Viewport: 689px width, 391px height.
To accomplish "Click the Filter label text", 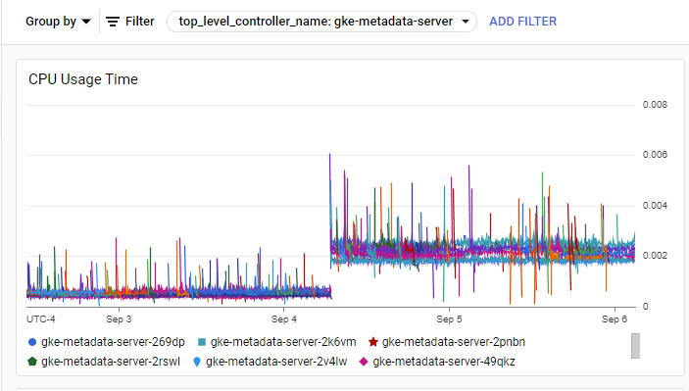I will pos(140,22).
